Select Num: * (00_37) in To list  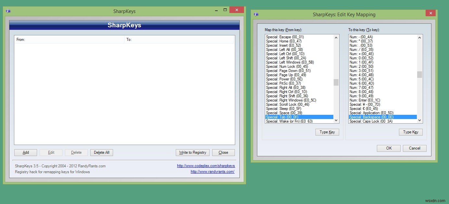[x=383, y=41]
